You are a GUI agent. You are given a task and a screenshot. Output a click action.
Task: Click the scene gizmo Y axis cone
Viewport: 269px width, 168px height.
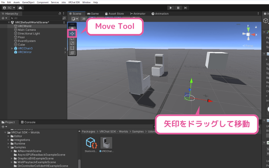point(248,30)
